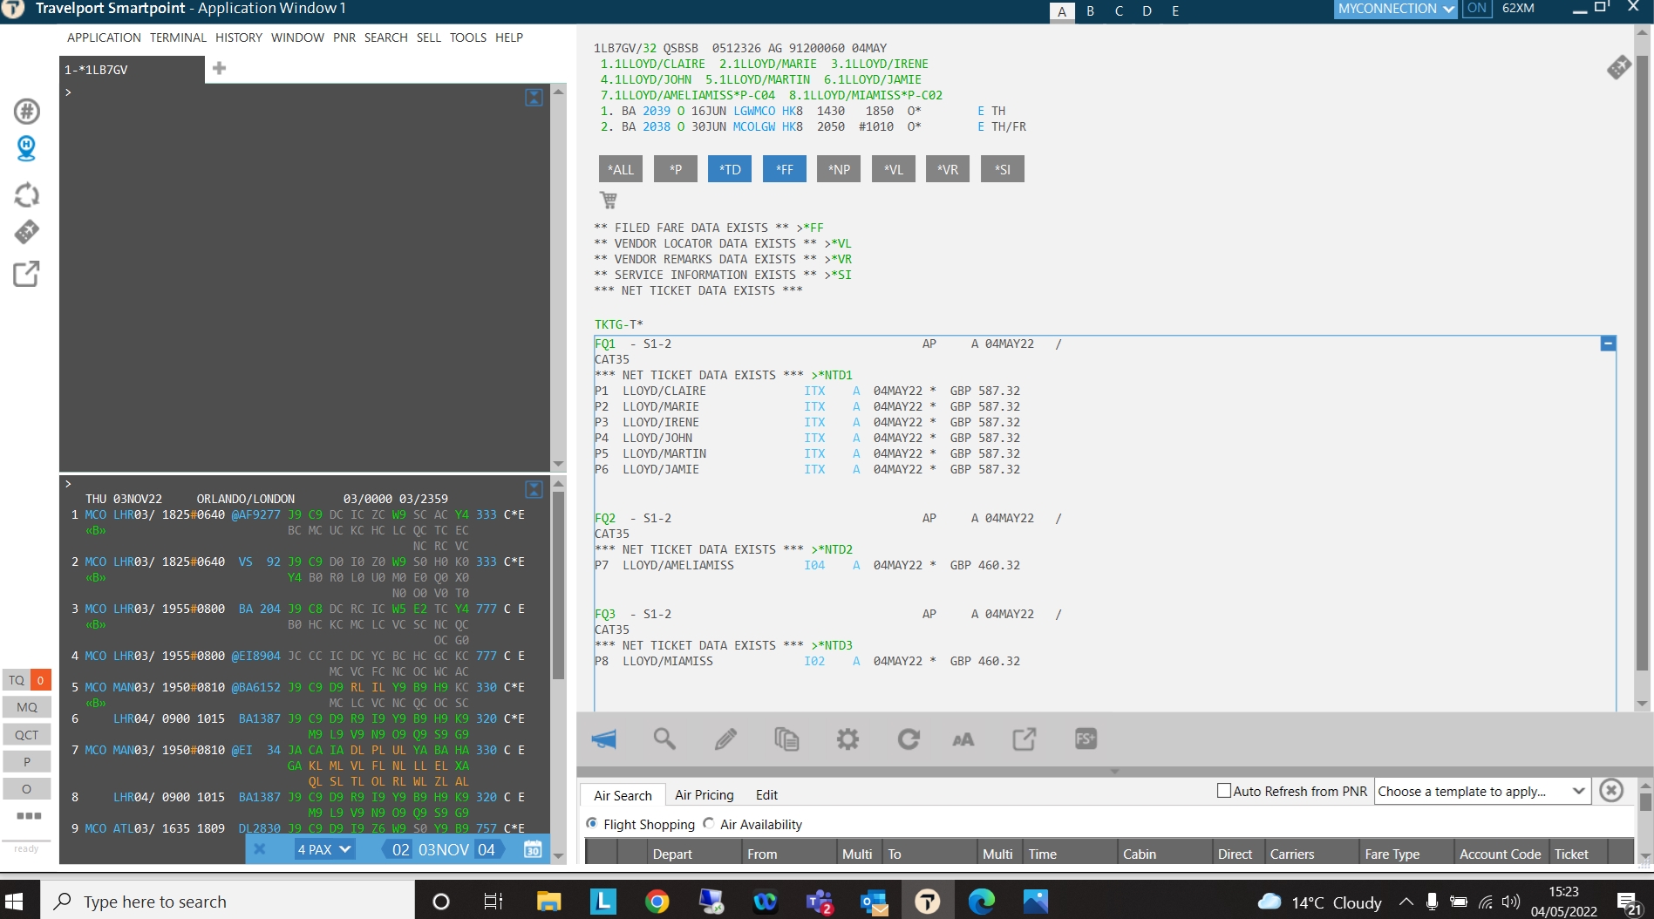Open the shopping cart icon

tap(608, 200)
